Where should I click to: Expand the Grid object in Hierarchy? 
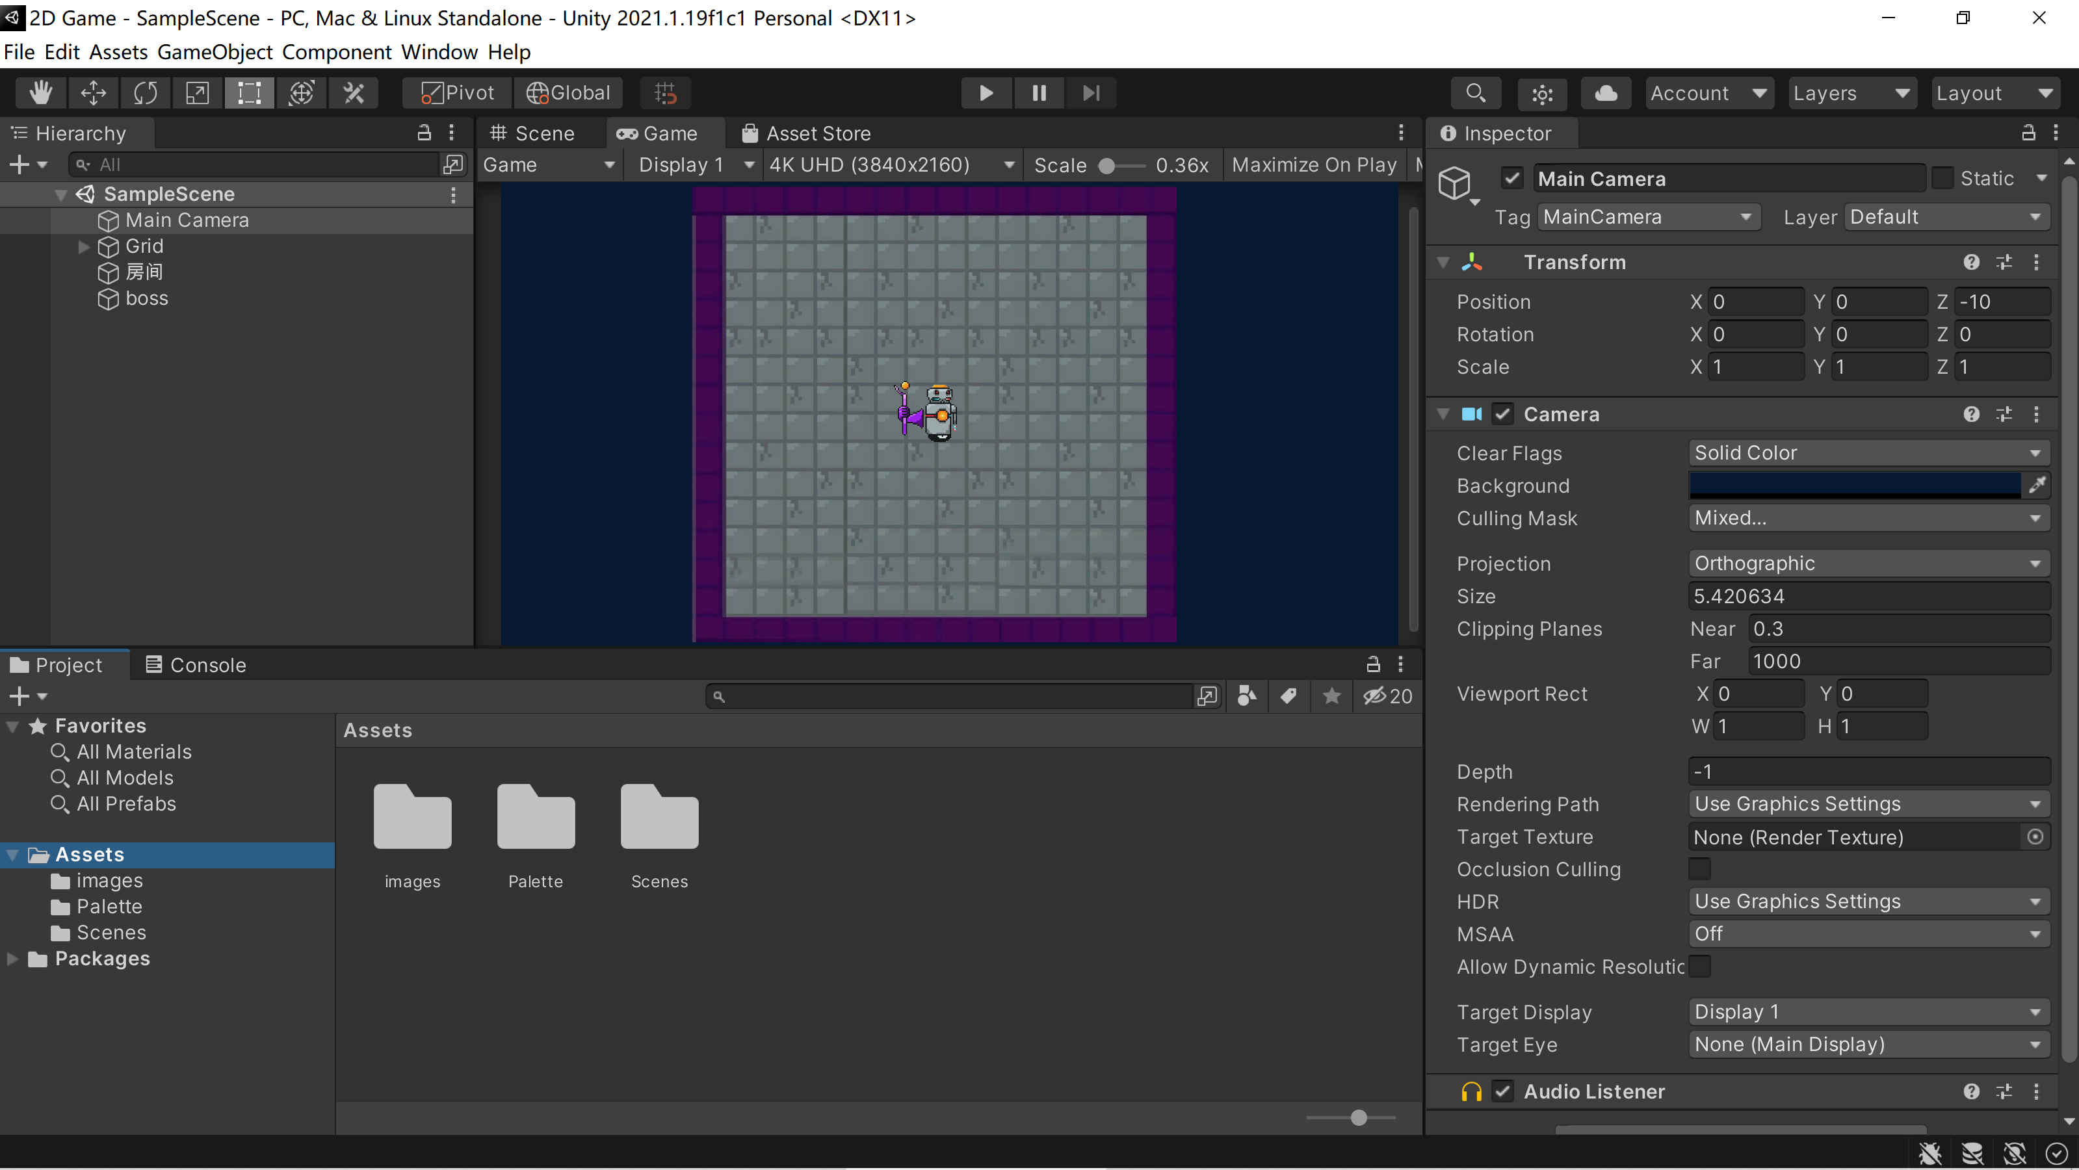click(x=83, y=246)
